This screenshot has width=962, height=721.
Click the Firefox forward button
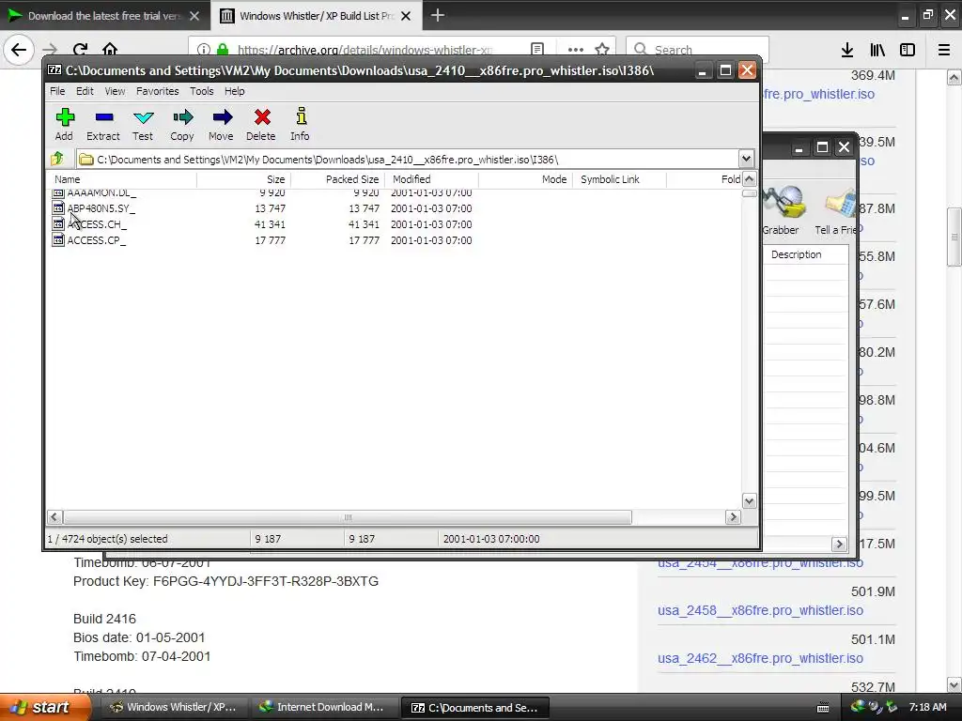tap(51, 50)
